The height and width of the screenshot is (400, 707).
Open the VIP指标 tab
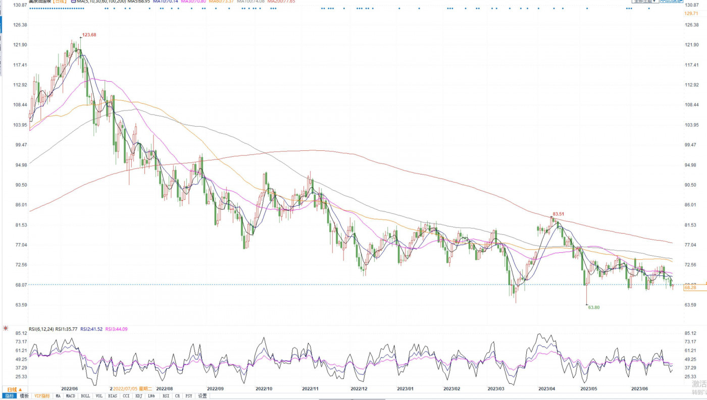pos(41,396)
